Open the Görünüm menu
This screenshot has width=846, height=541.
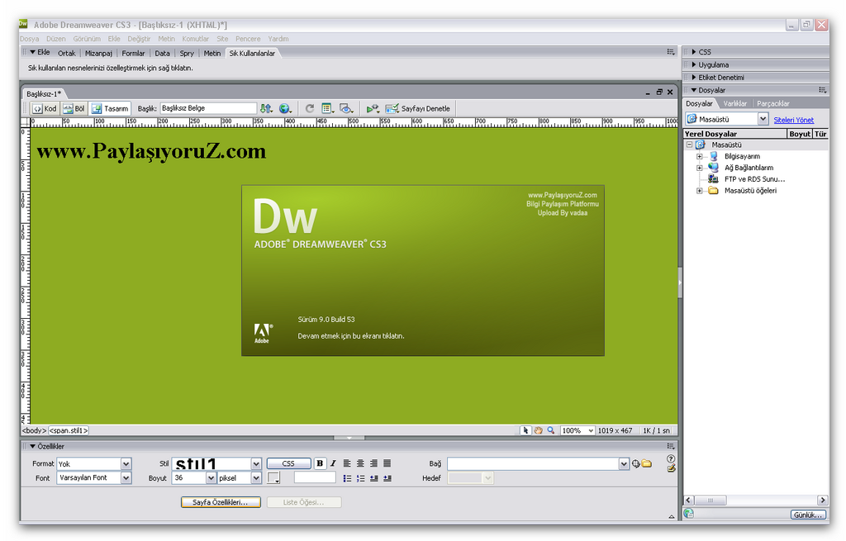(87, 39)
